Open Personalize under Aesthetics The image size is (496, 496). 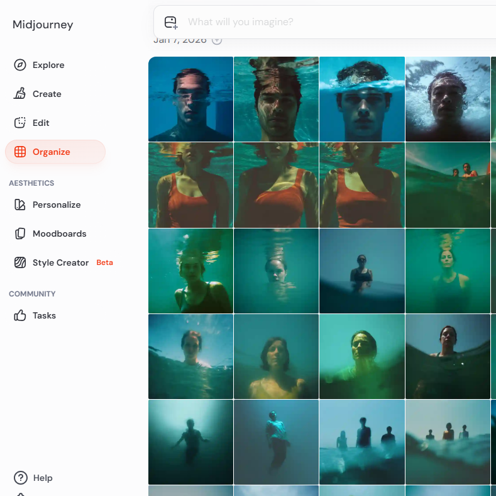tap(57, 205)
